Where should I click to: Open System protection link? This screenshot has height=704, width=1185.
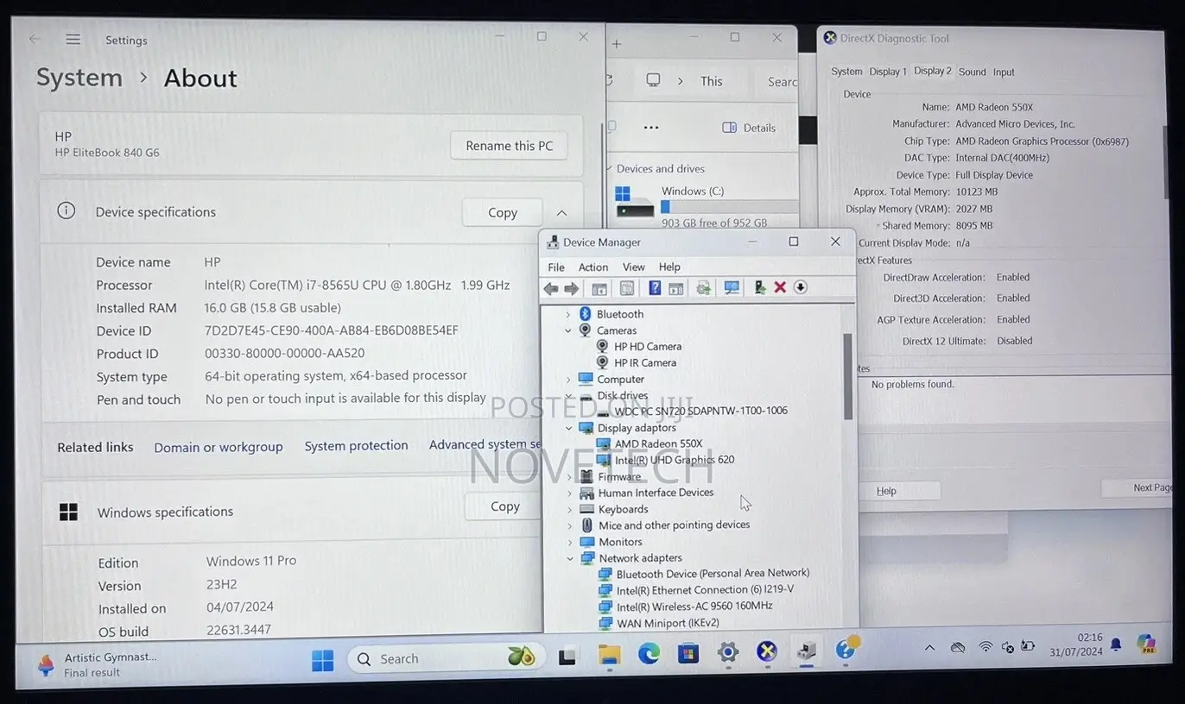click(x=356, y=446)
